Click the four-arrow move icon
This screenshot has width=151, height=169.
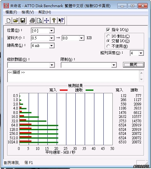point(46,20)
